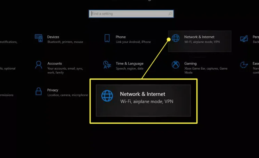Click 'Your accounts, email, sync' description
The height and width of the screenshot is (158, 259).
pyautogui.click(x=65, y=70)
